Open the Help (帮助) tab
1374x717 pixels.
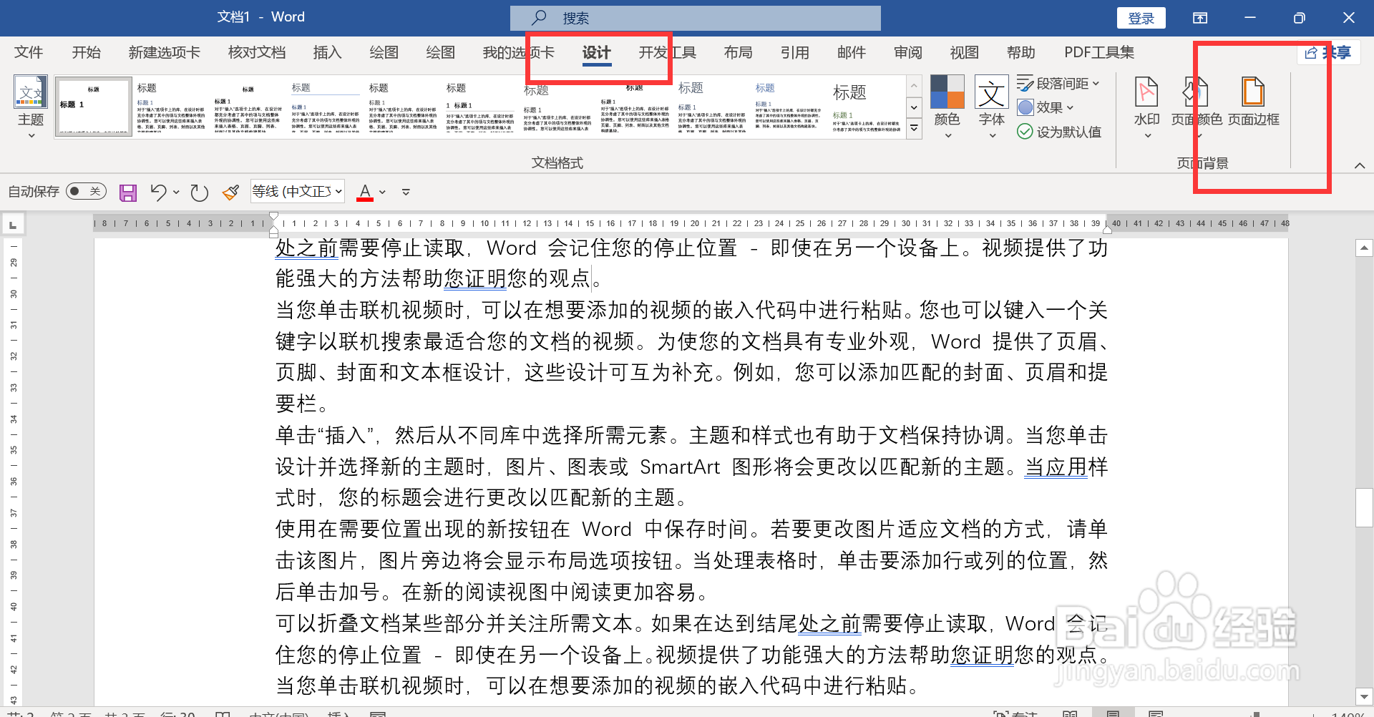coord(1020,52)
